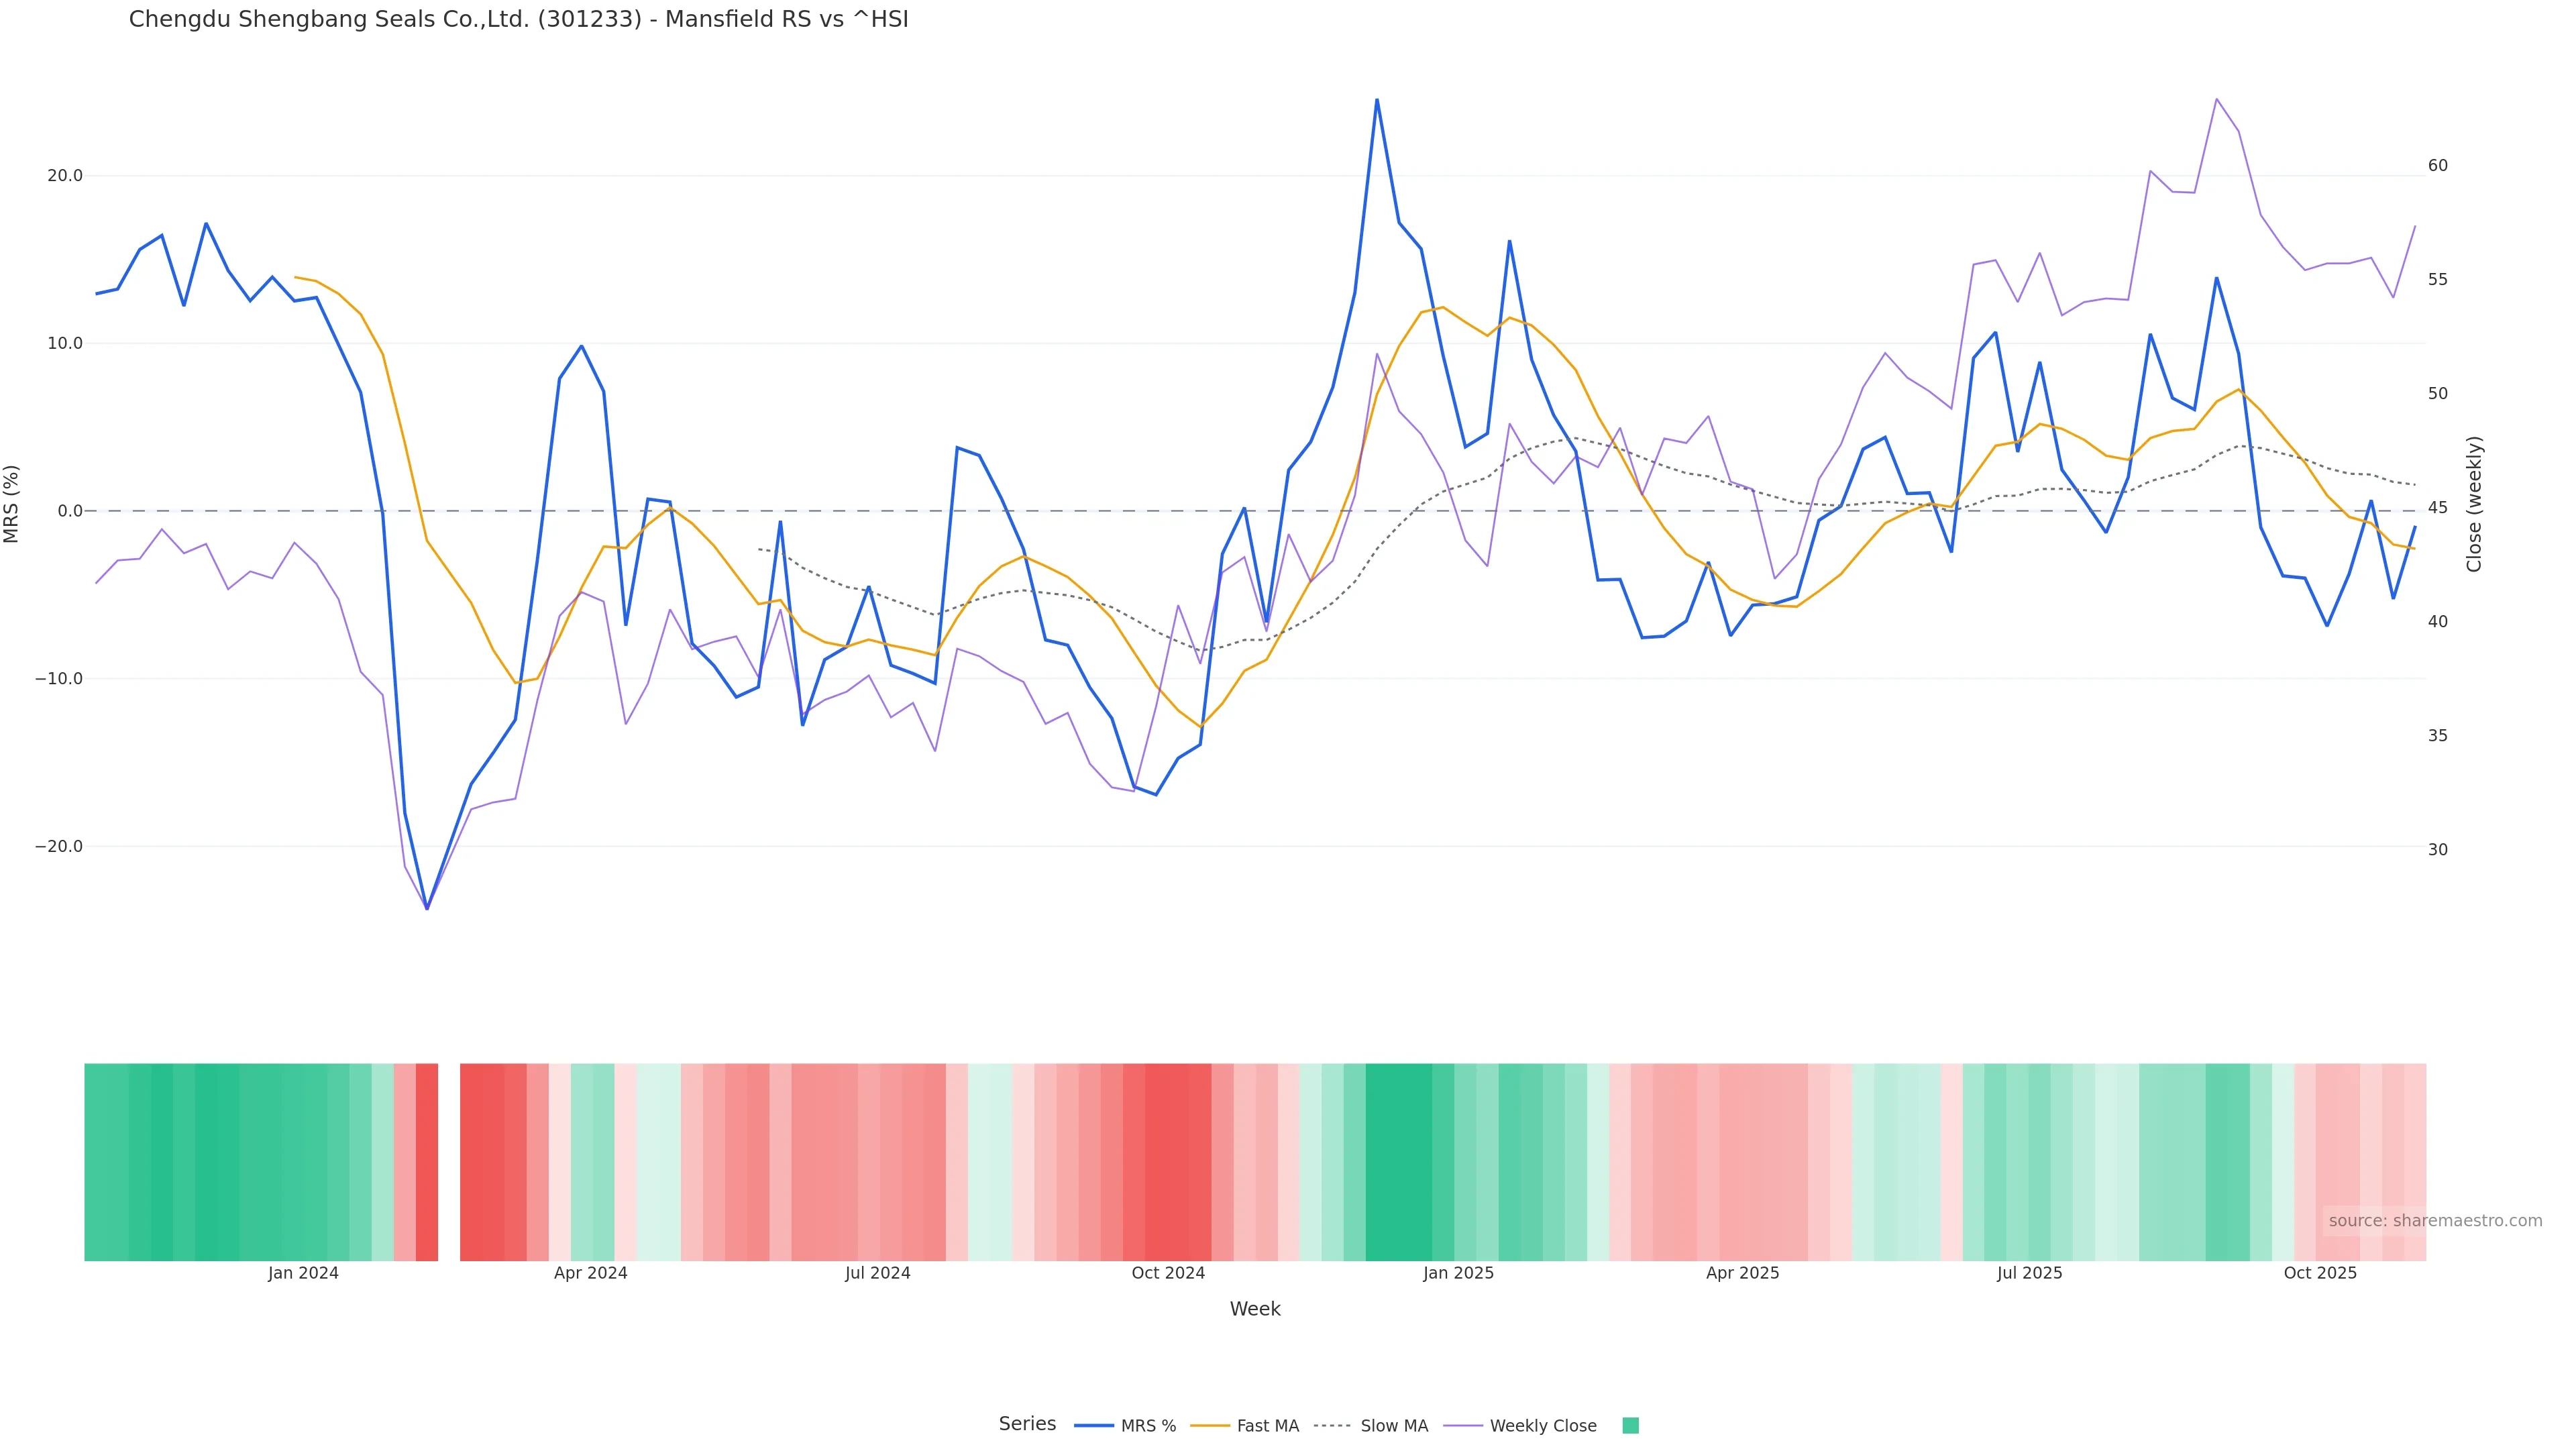Click the −20.0 left axis tick label
2576x1449 pixels.
[x=59, y=846]
